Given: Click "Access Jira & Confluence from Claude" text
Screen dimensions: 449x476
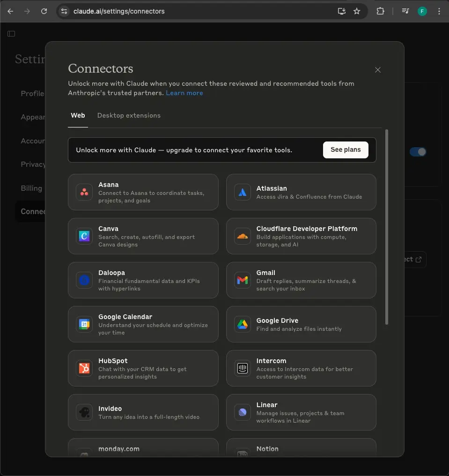Looking at the screenshot, I should tap(309, 197).
